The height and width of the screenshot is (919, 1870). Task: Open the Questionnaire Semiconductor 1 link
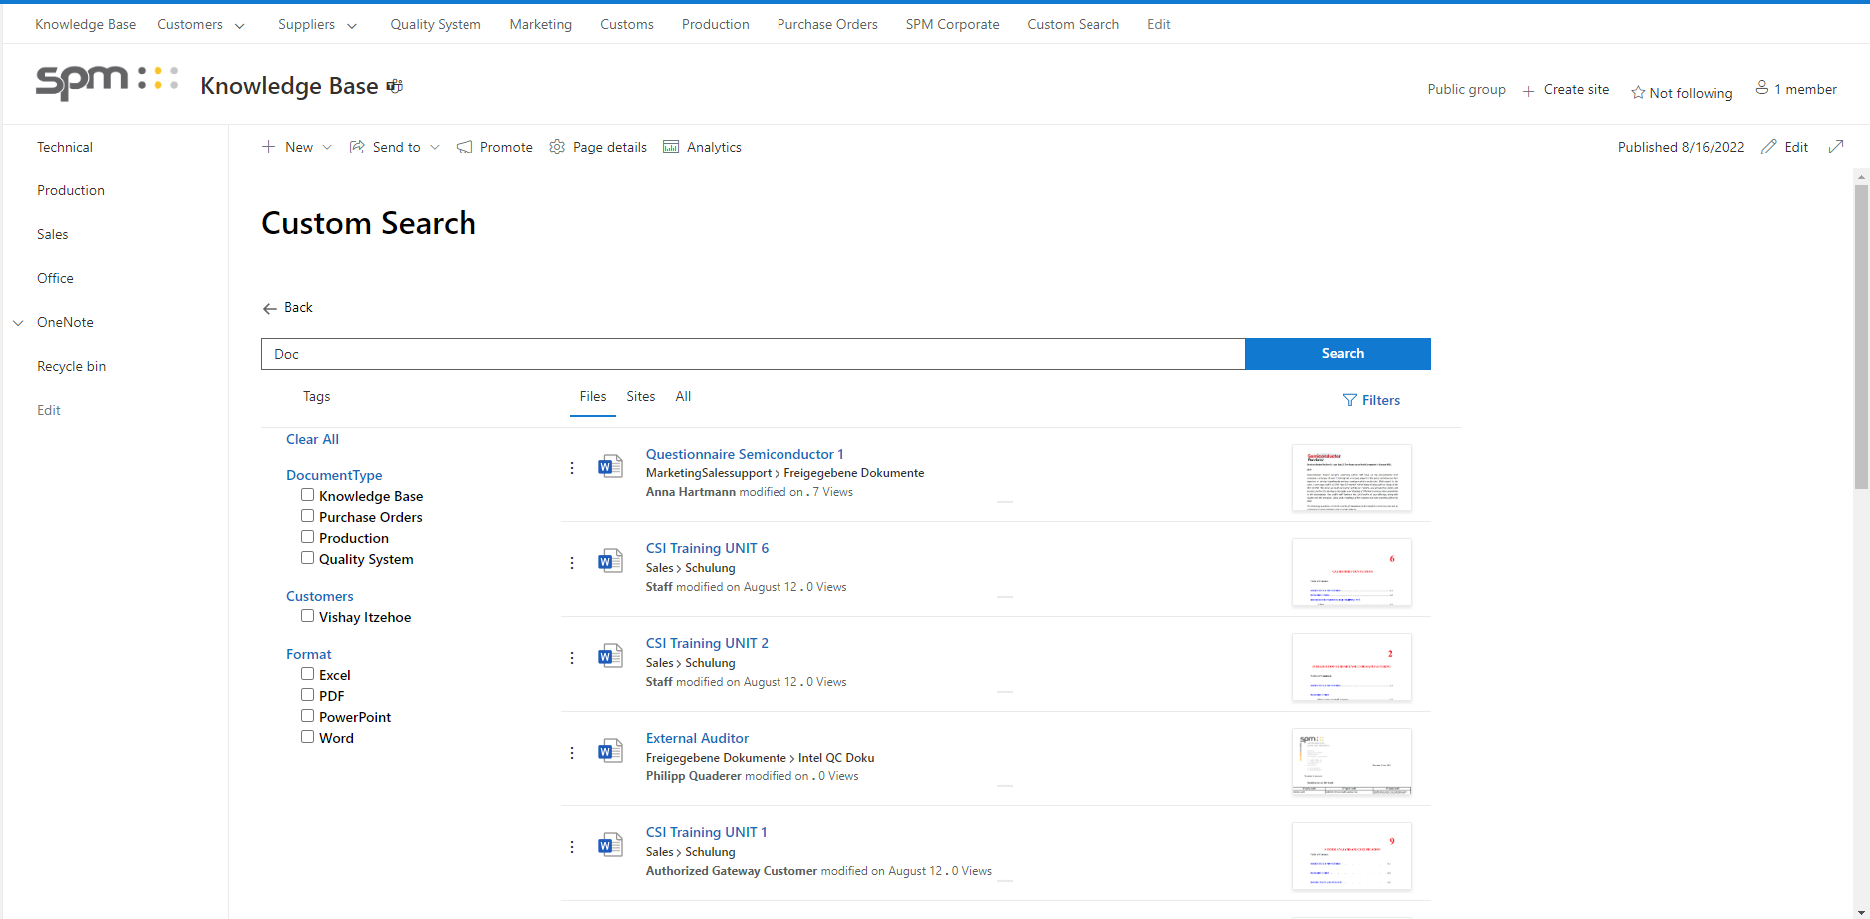pyautogui.click(x=745, y=454)
